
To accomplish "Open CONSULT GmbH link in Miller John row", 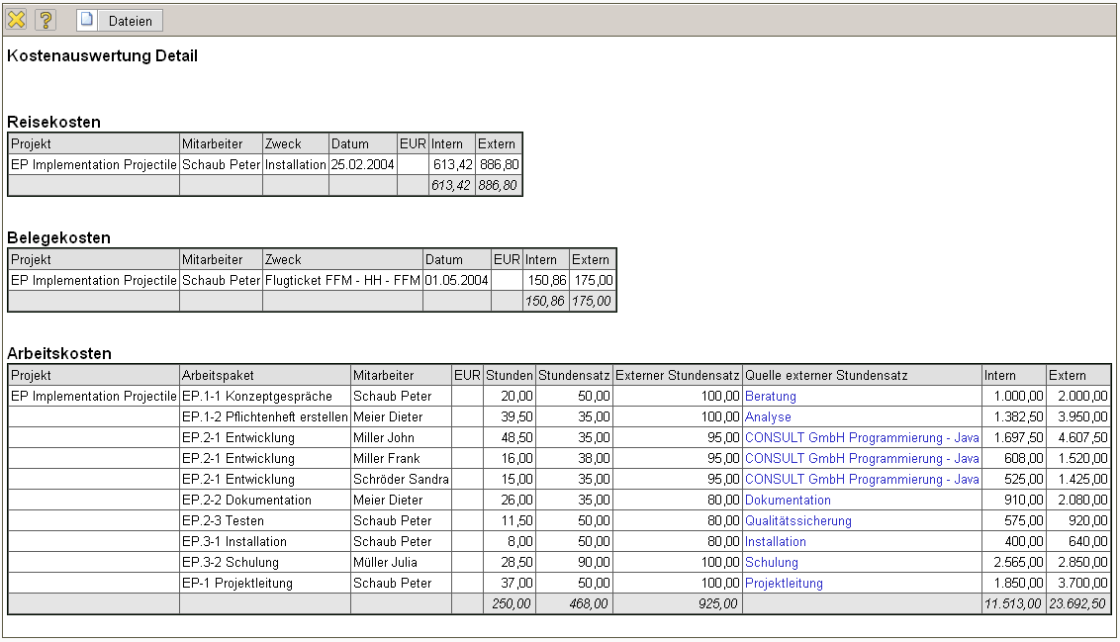I will coord(862,438).
